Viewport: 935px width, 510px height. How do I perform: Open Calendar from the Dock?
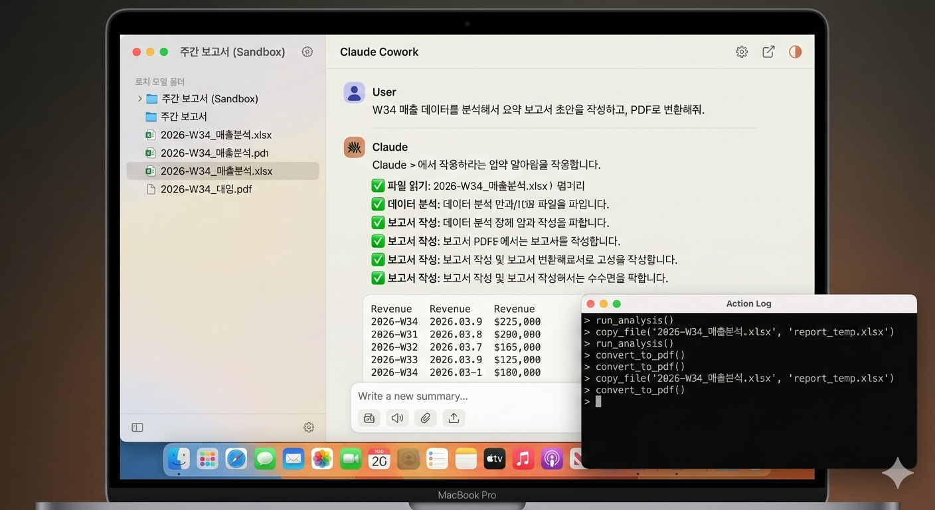(x=379, y=459)
